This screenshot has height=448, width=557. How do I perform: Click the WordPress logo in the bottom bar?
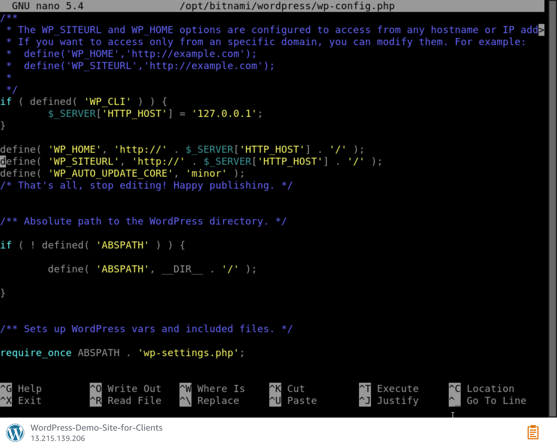pos(16,433)
